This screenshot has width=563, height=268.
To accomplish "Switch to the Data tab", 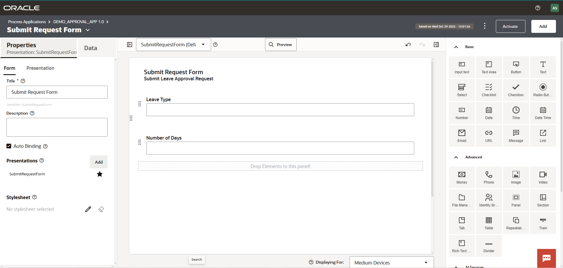I will pyautogui.click(x=91, y=48).
